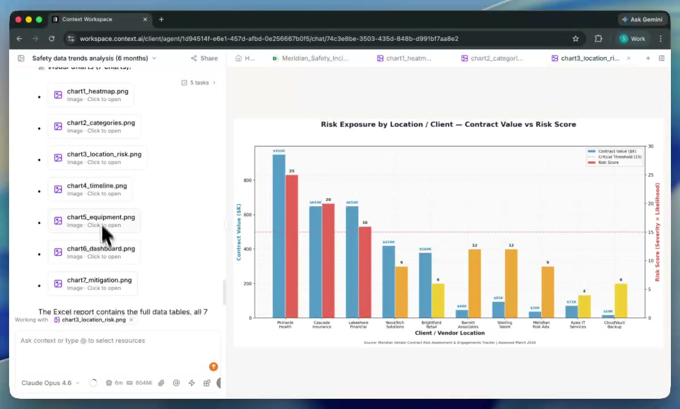Click the Ask context message input field
The height and width of the screenshot is (409, 680).
117,340
